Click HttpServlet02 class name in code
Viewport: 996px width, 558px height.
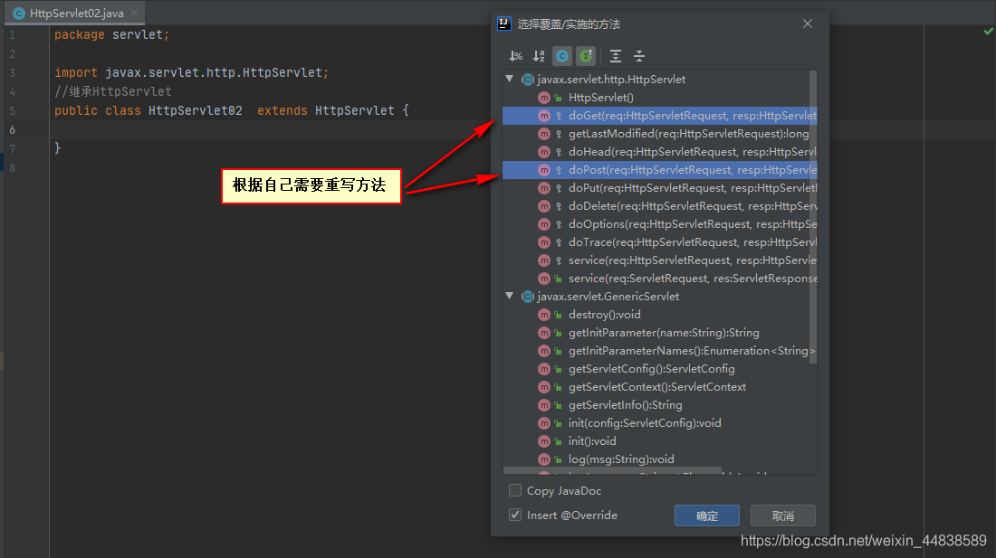195,110
